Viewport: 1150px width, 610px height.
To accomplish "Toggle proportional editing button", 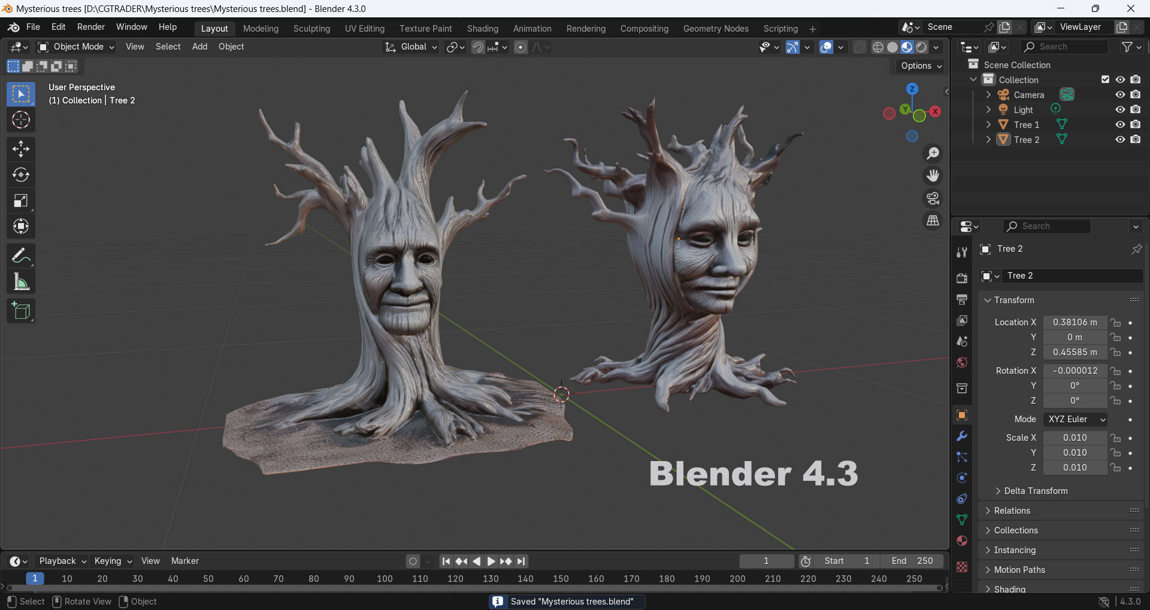I will click(520, 47).
